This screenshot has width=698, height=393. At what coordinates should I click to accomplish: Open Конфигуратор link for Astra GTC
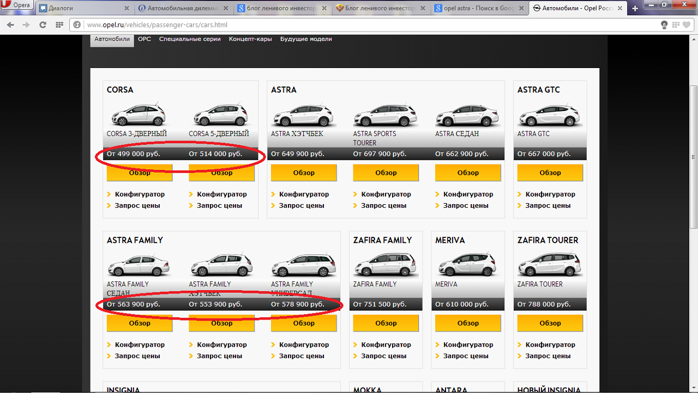click(550, 194)
